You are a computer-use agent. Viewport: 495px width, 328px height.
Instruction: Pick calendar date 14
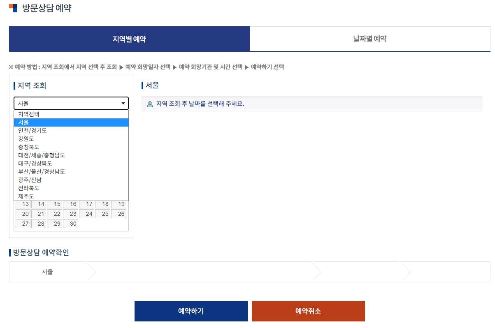[x=39, y=204]
